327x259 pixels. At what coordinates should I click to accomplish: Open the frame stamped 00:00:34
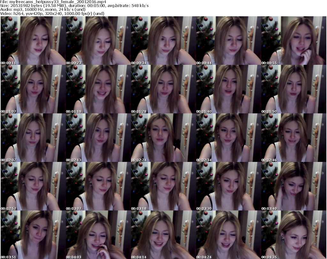point(163,41)
